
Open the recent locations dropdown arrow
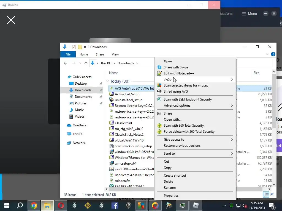(x=80, y=63)
